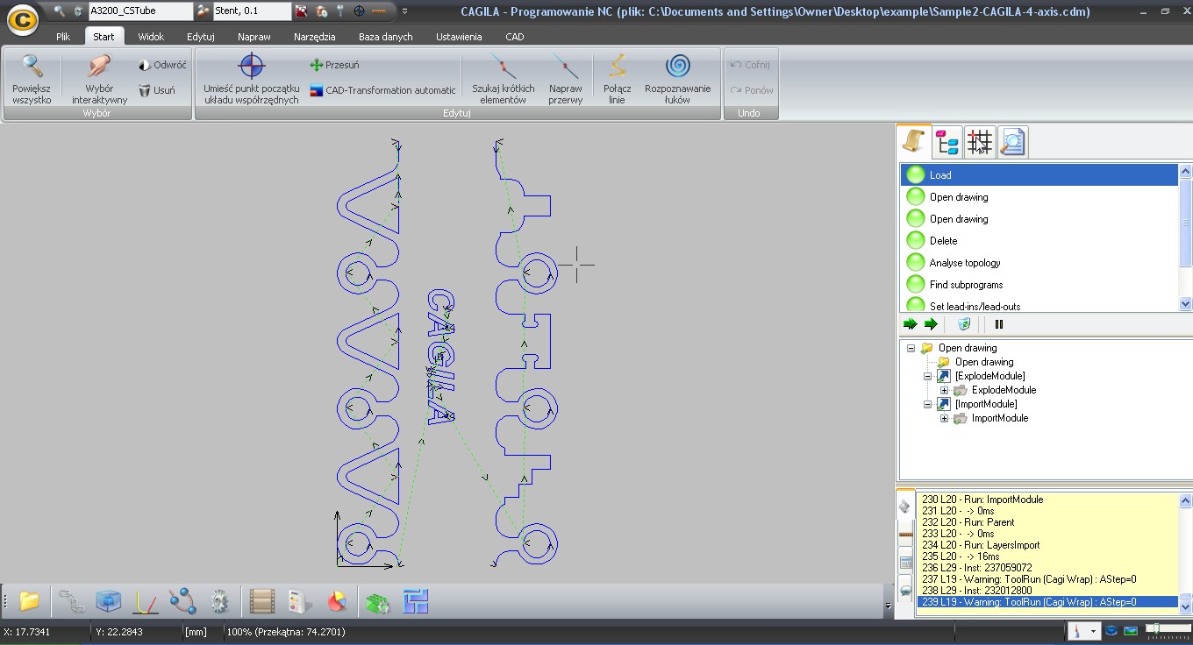The height and width of the screenshot is (645, 1193).
Task: Click the single green arrow step button
Action: pyautogui.click(x=931, y=324)
